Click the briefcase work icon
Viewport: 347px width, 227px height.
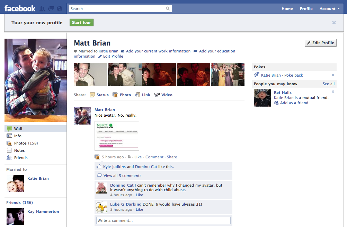pyautogui.click(x=123, y=51)
